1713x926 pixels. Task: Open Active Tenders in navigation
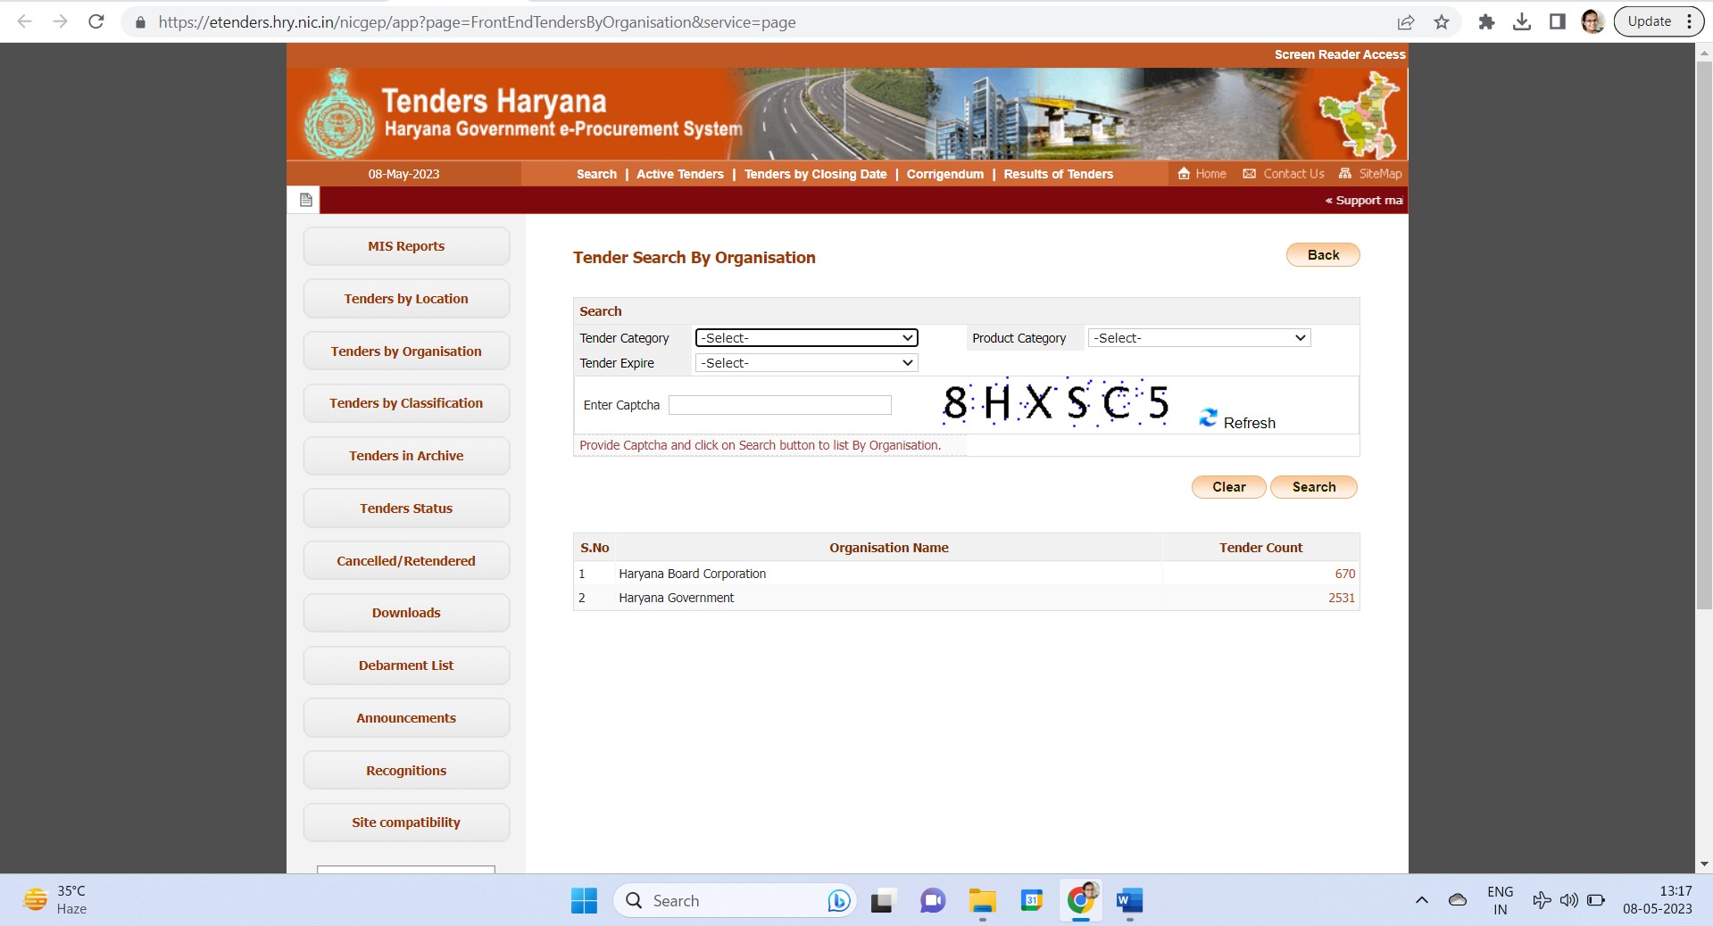click(680, 174)
